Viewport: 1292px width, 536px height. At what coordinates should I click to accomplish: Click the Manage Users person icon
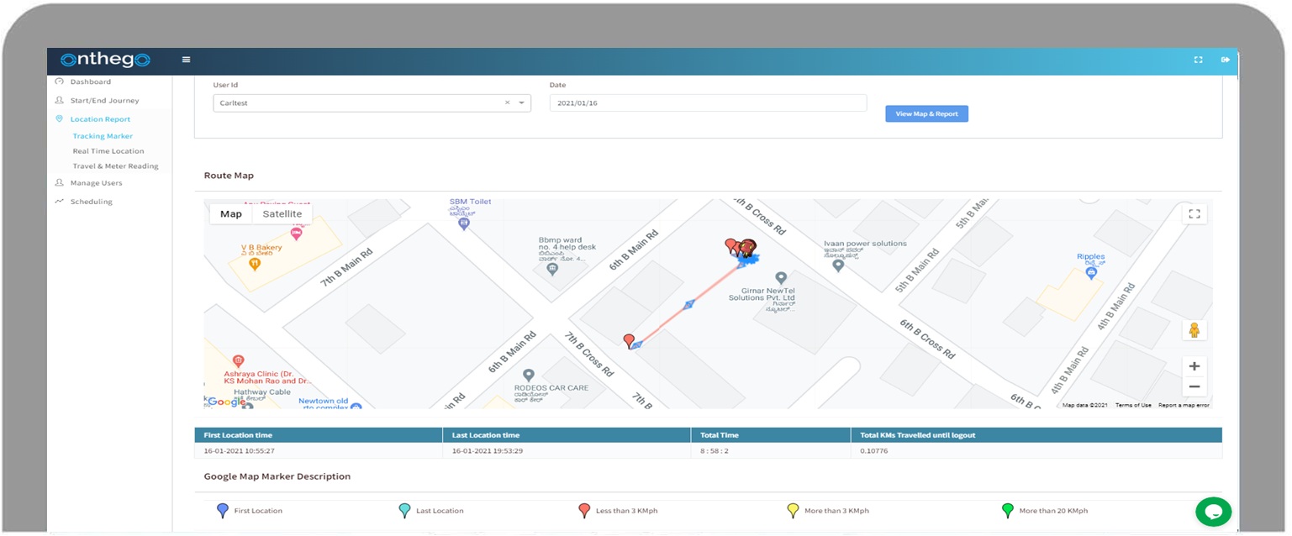pyautogui.click(x=59, y=182)
